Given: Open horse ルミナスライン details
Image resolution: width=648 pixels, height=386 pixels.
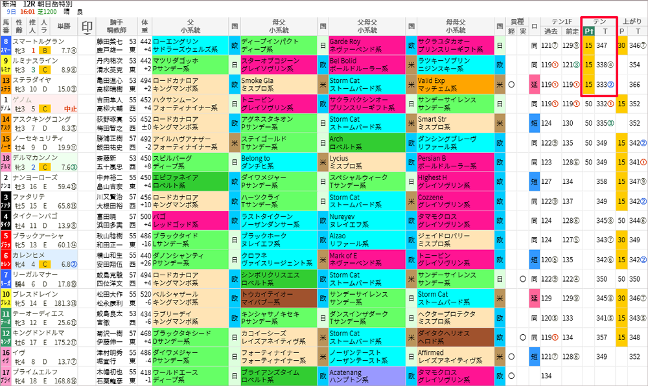Looking at the screenshot, I should pos(35,61).
